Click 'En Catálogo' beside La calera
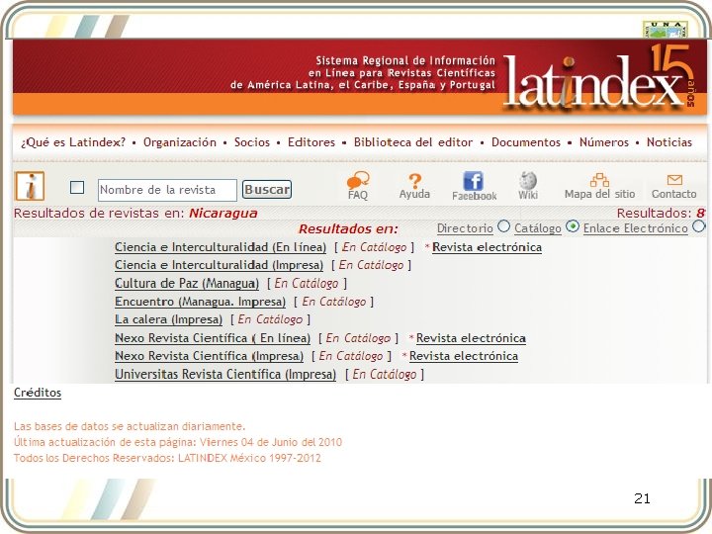 click(x=270, y=319)
